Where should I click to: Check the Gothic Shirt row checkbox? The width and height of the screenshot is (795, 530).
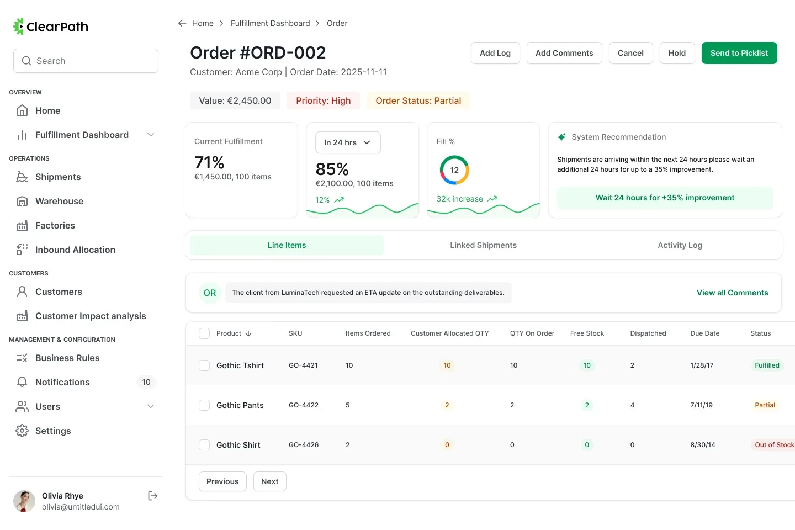coord(204,445)
